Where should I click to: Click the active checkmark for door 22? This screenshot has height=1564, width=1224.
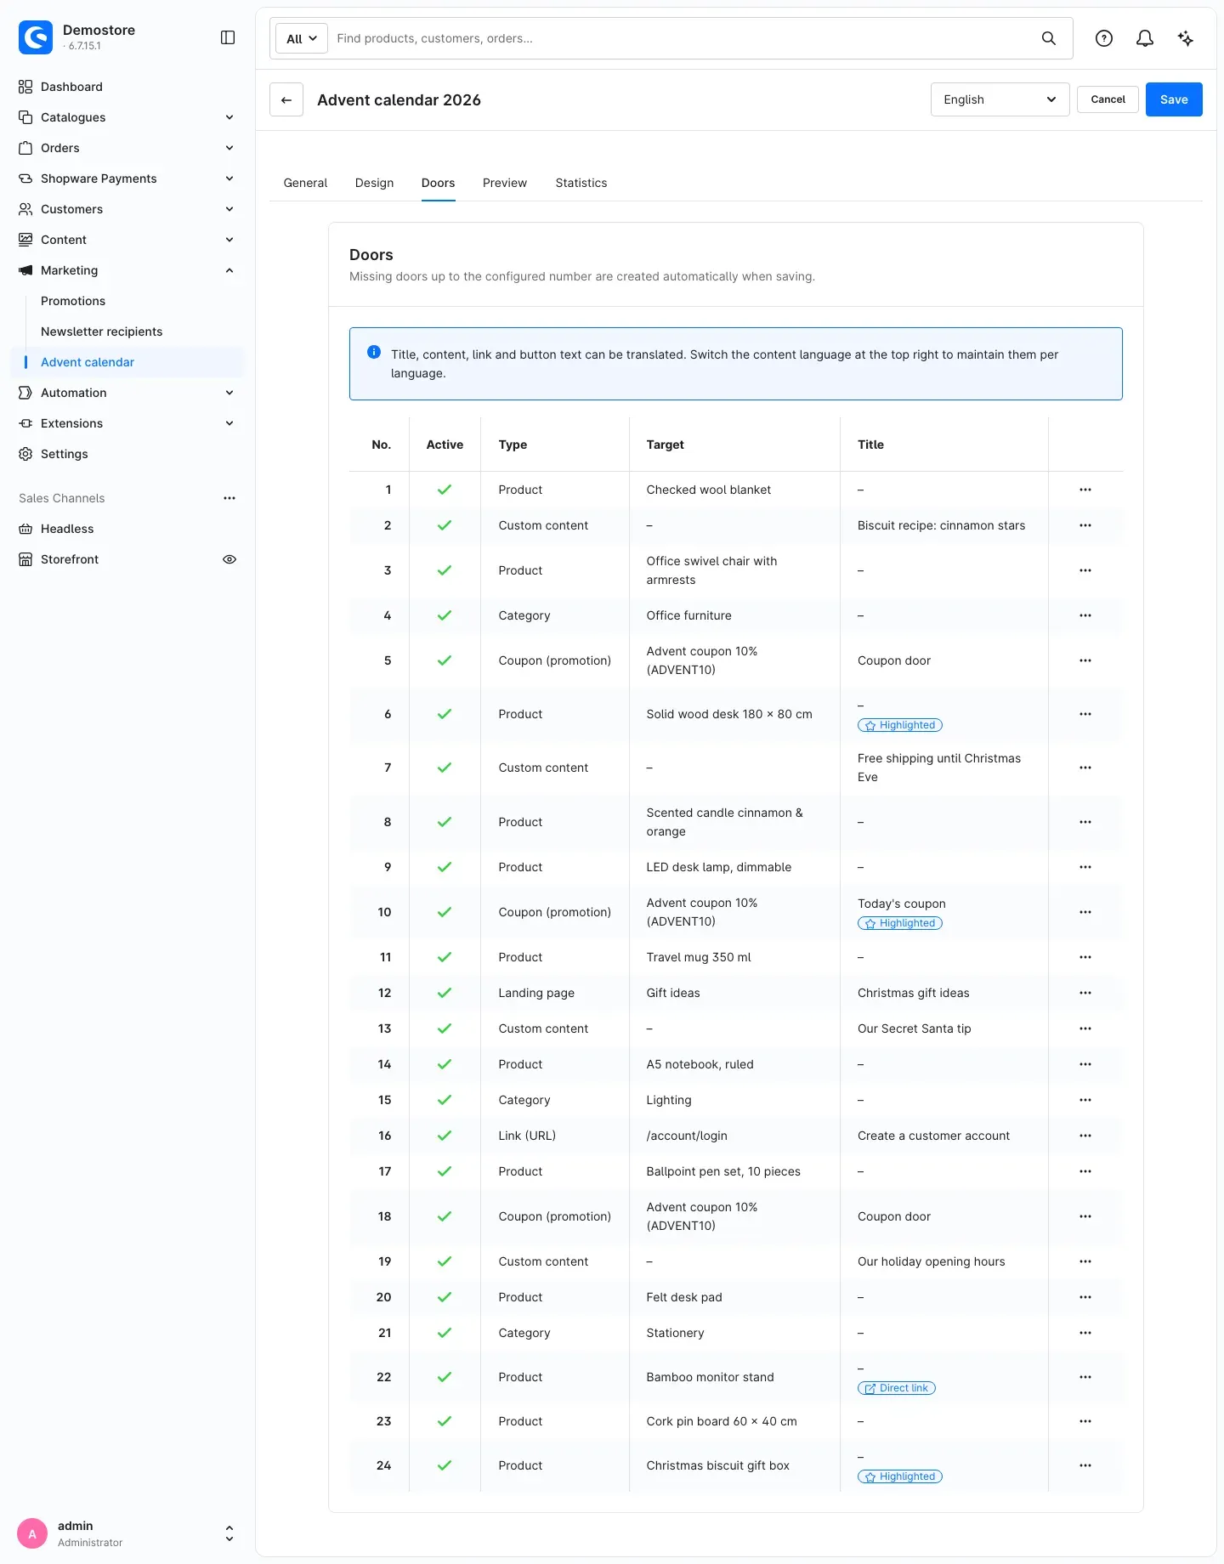pos(445,1377)
